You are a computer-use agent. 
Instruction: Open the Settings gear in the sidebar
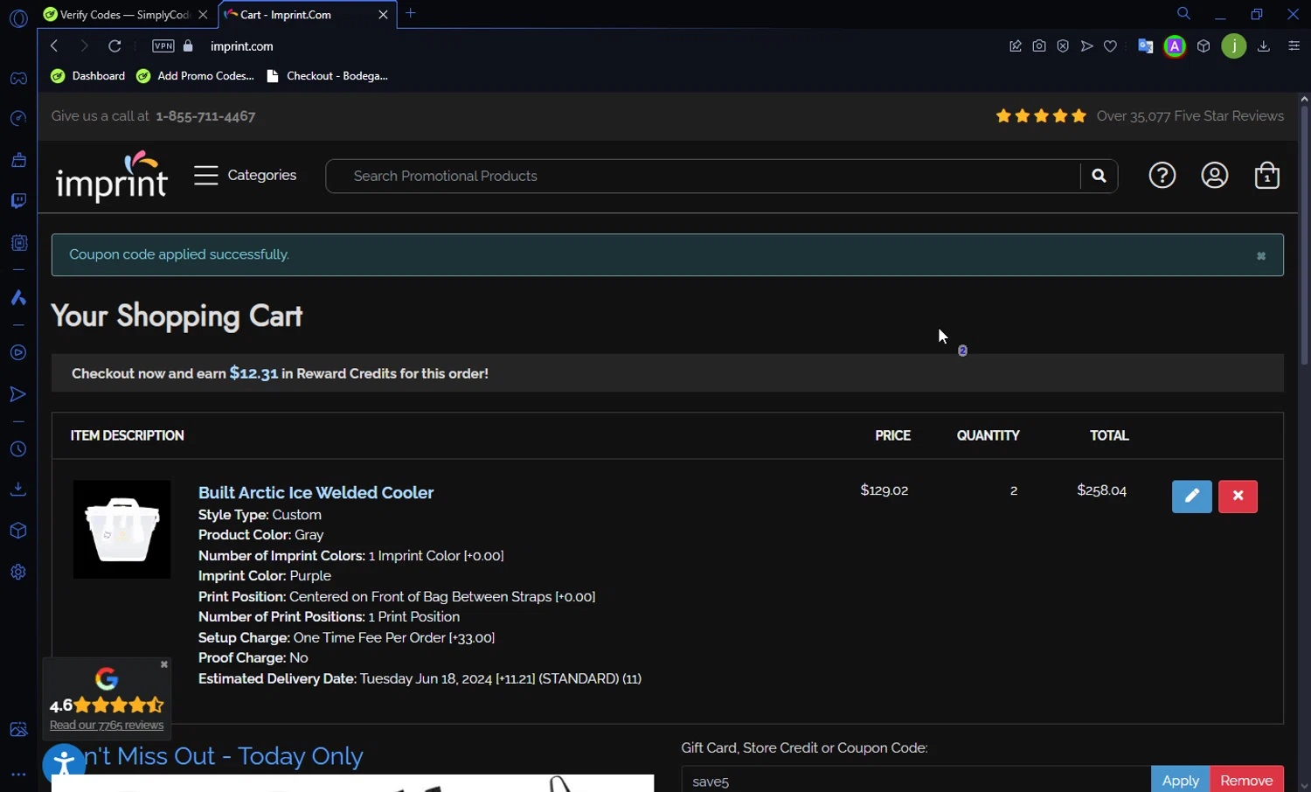(18, 573)
